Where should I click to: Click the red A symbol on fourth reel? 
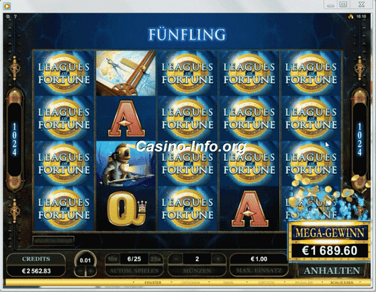pos(250,209)
